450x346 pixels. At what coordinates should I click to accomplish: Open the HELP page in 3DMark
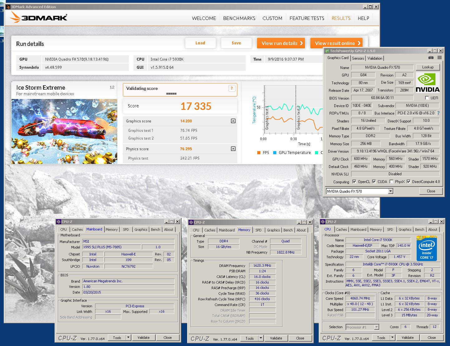(x=363, y=18)
